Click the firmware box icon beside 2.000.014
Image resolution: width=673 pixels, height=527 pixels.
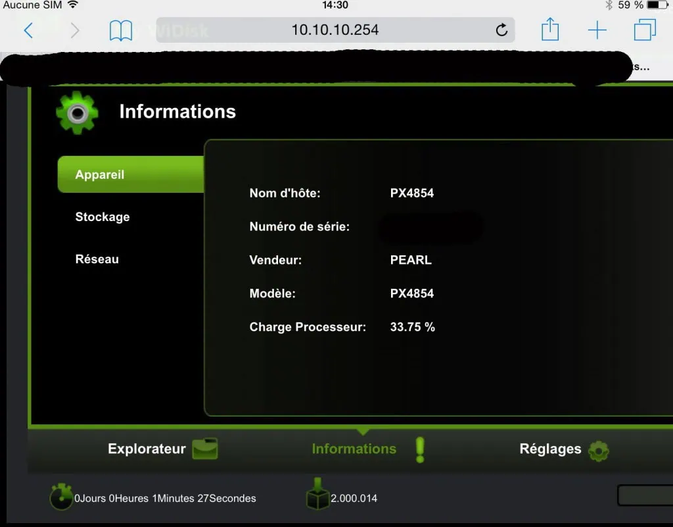click(317, 495)
